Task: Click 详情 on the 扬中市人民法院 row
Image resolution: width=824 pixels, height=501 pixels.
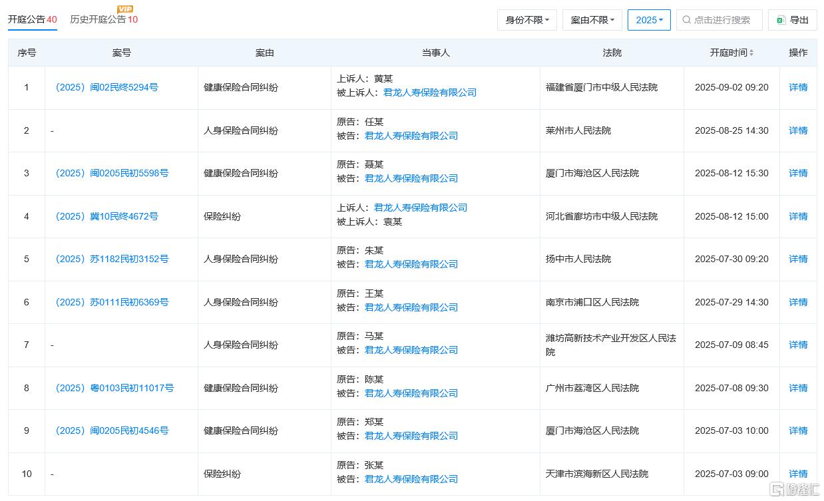Action: pyautogui.click(x=797, y=259)
